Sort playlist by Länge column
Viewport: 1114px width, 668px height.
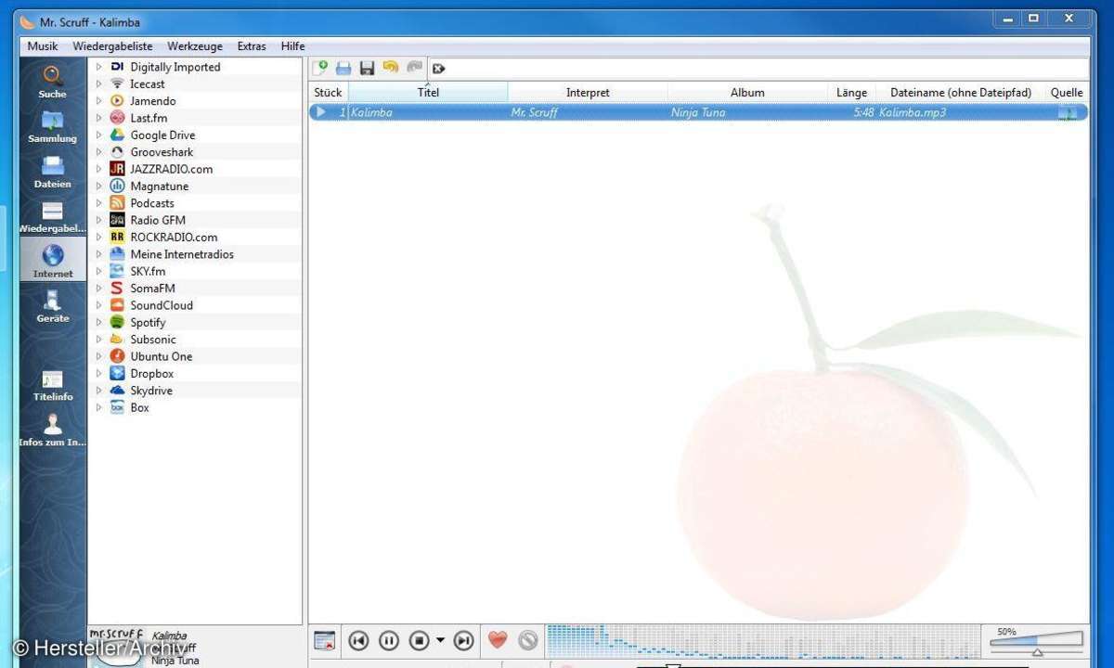851,92
